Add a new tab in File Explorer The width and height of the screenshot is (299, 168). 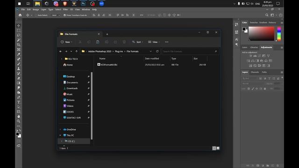[107, 34]
